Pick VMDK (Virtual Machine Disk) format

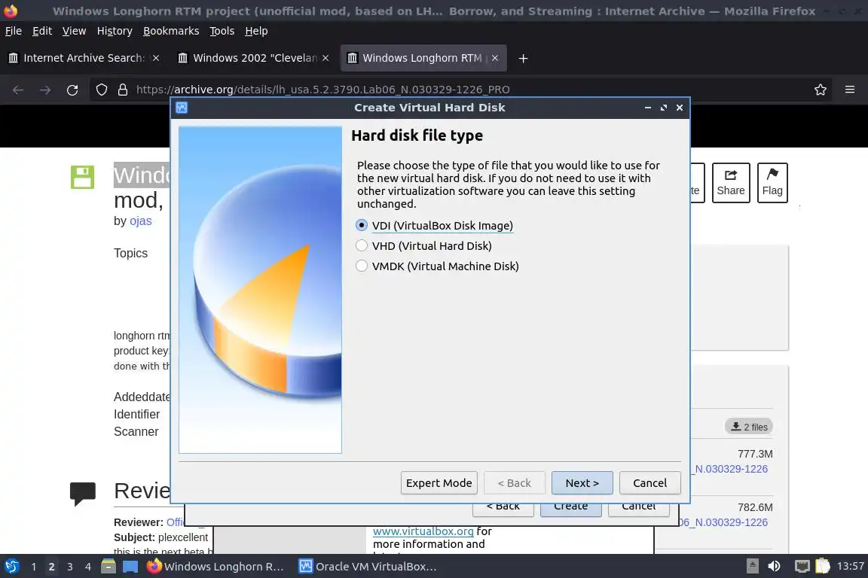(x=437, y=266)
